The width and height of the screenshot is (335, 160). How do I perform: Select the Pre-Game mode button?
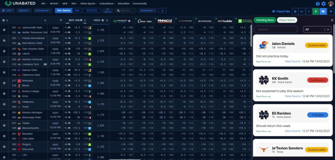point(63,10)
